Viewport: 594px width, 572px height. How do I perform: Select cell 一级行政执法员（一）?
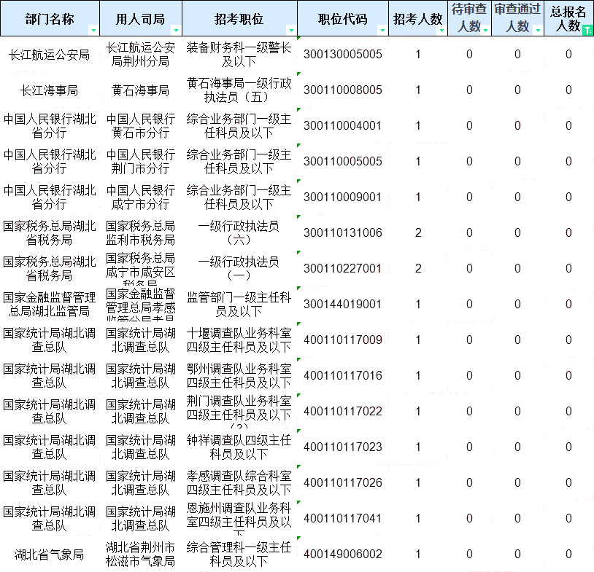point(239,269)
